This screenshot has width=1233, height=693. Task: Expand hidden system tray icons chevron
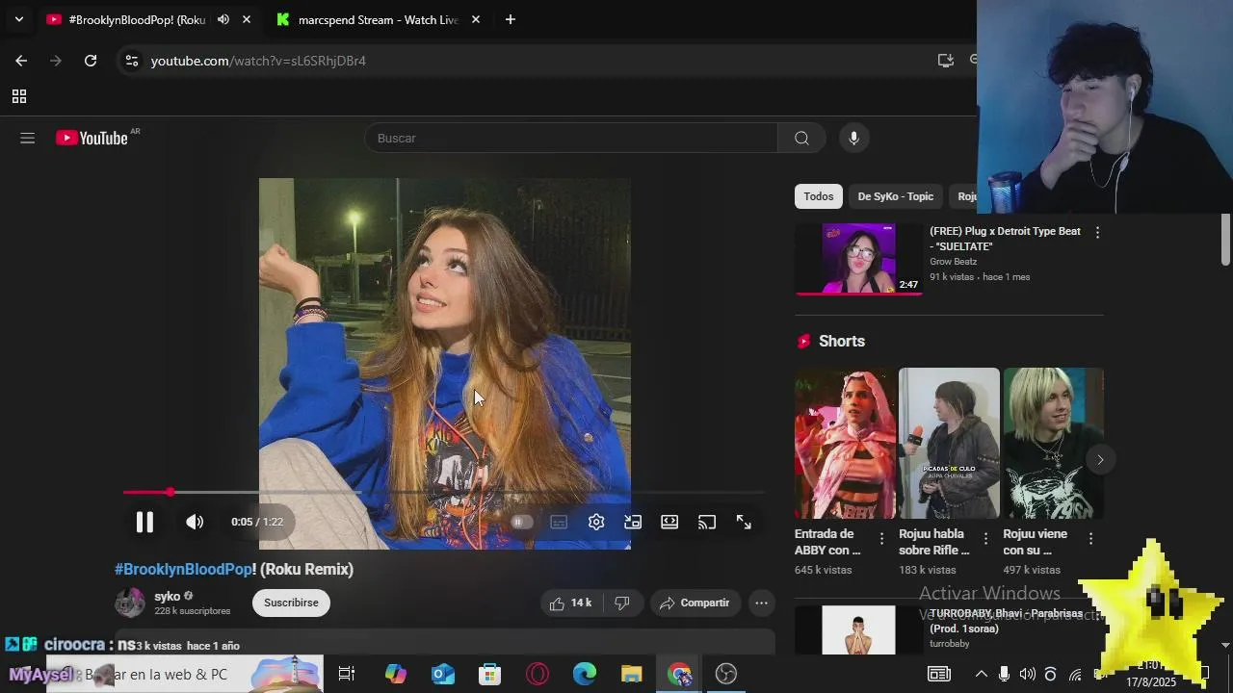tap(981, 674)
